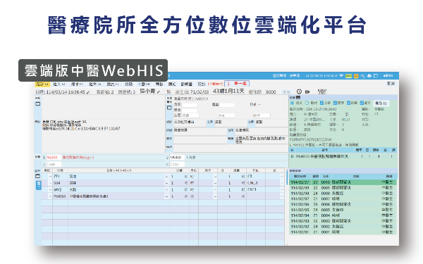
Task: Select history record dated 114/02/06
Action: pyautogui.click(x=343, y=204)
